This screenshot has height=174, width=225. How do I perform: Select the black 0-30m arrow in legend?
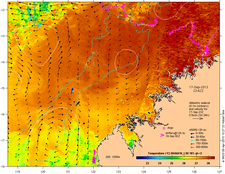(192, 133)
